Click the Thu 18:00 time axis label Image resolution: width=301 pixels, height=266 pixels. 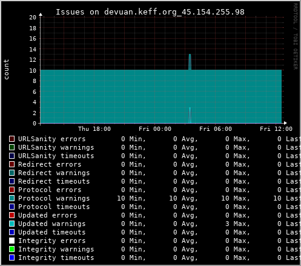94,129
